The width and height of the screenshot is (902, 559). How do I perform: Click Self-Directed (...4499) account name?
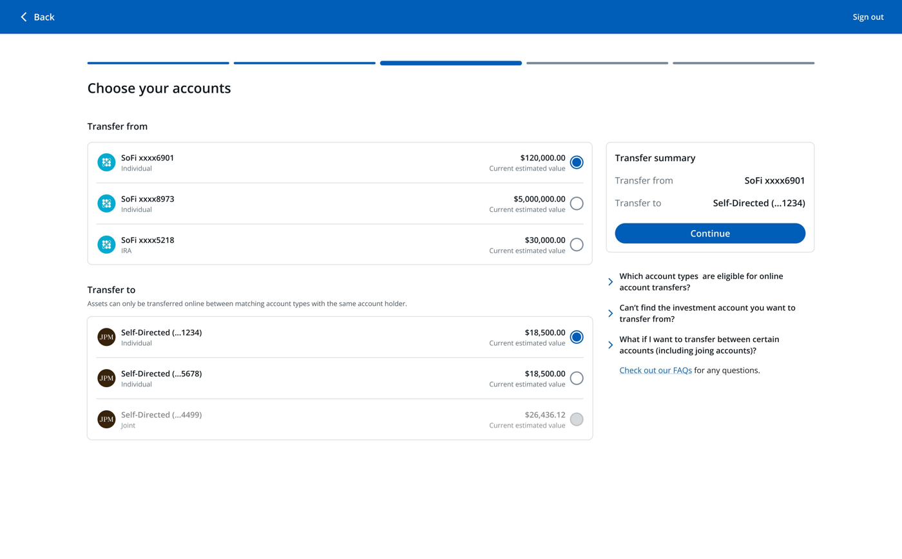pos(161,415)
